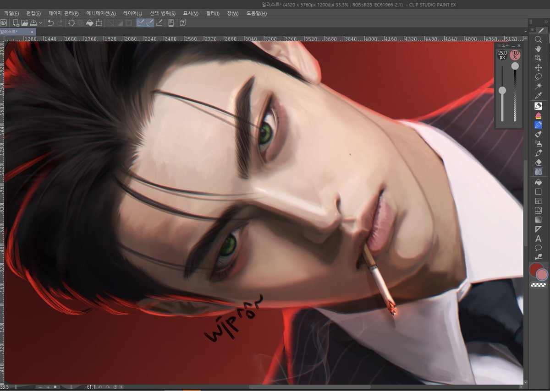This screenshot has height=391, width=550.
Task: Click the pink sub color circle
Action: [x=542, y=275]
